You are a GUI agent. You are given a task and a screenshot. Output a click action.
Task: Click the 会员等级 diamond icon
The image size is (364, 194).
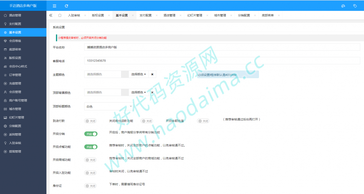(5, 41)
